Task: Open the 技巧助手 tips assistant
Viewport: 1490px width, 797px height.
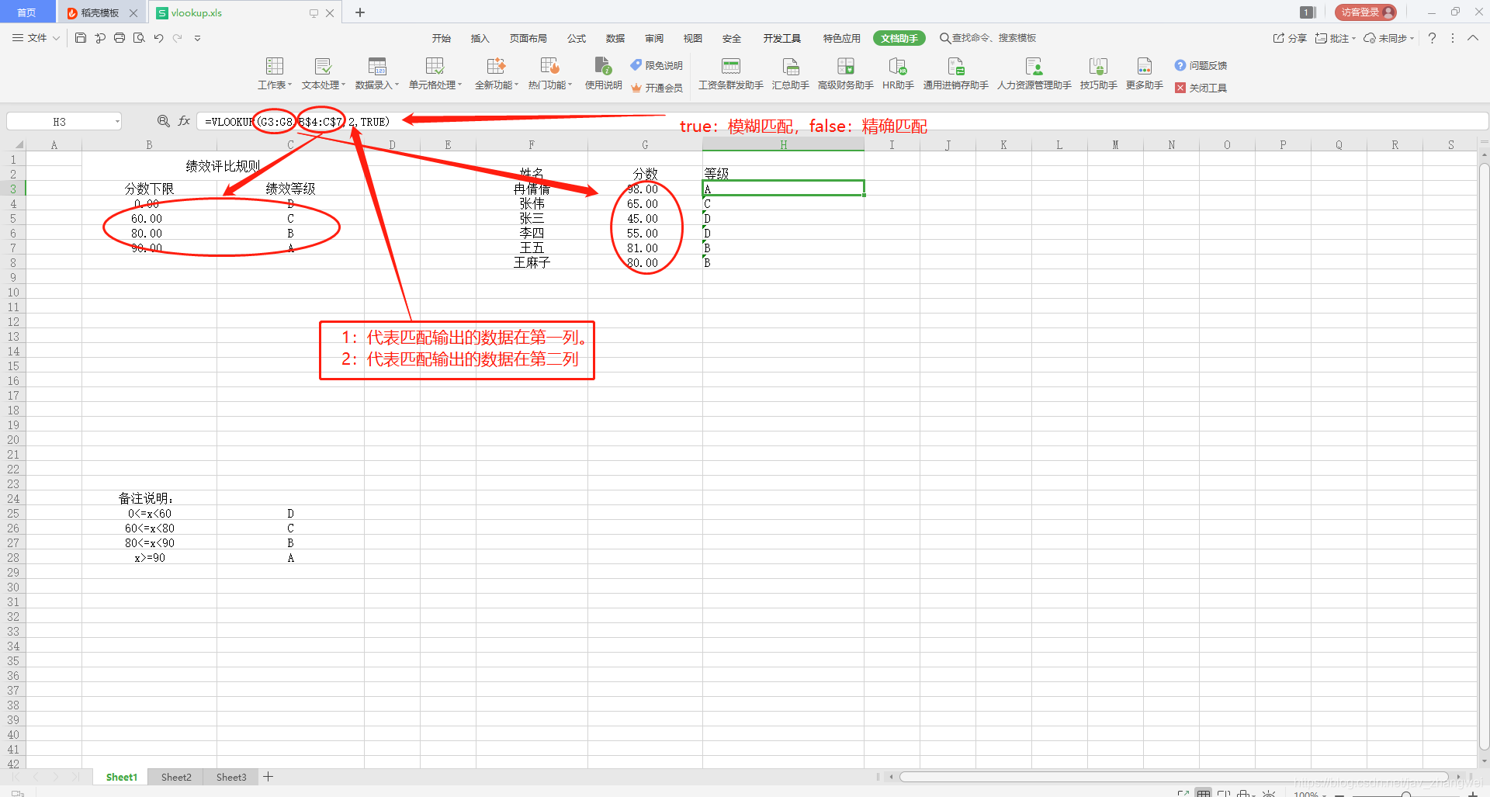Action: coord(1098,74)
